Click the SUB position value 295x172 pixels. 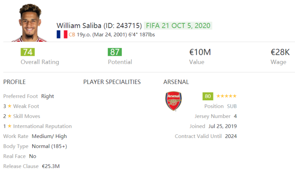click(x=231, y=106)
